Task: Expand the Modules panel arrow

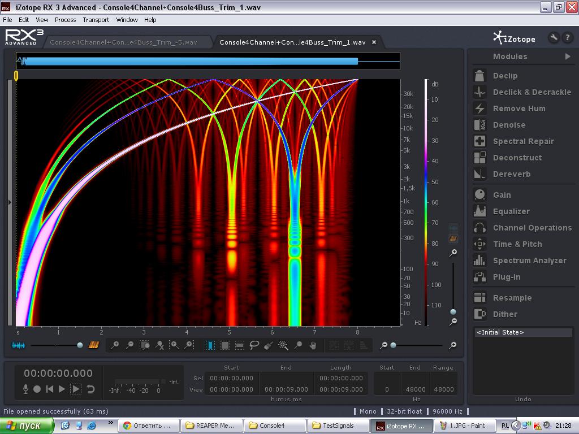Action: coord(568,57)
